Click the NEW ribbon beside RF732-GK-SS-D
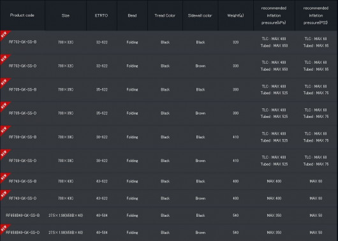Viewport: 338px width, 241px height. click(4, 59)
